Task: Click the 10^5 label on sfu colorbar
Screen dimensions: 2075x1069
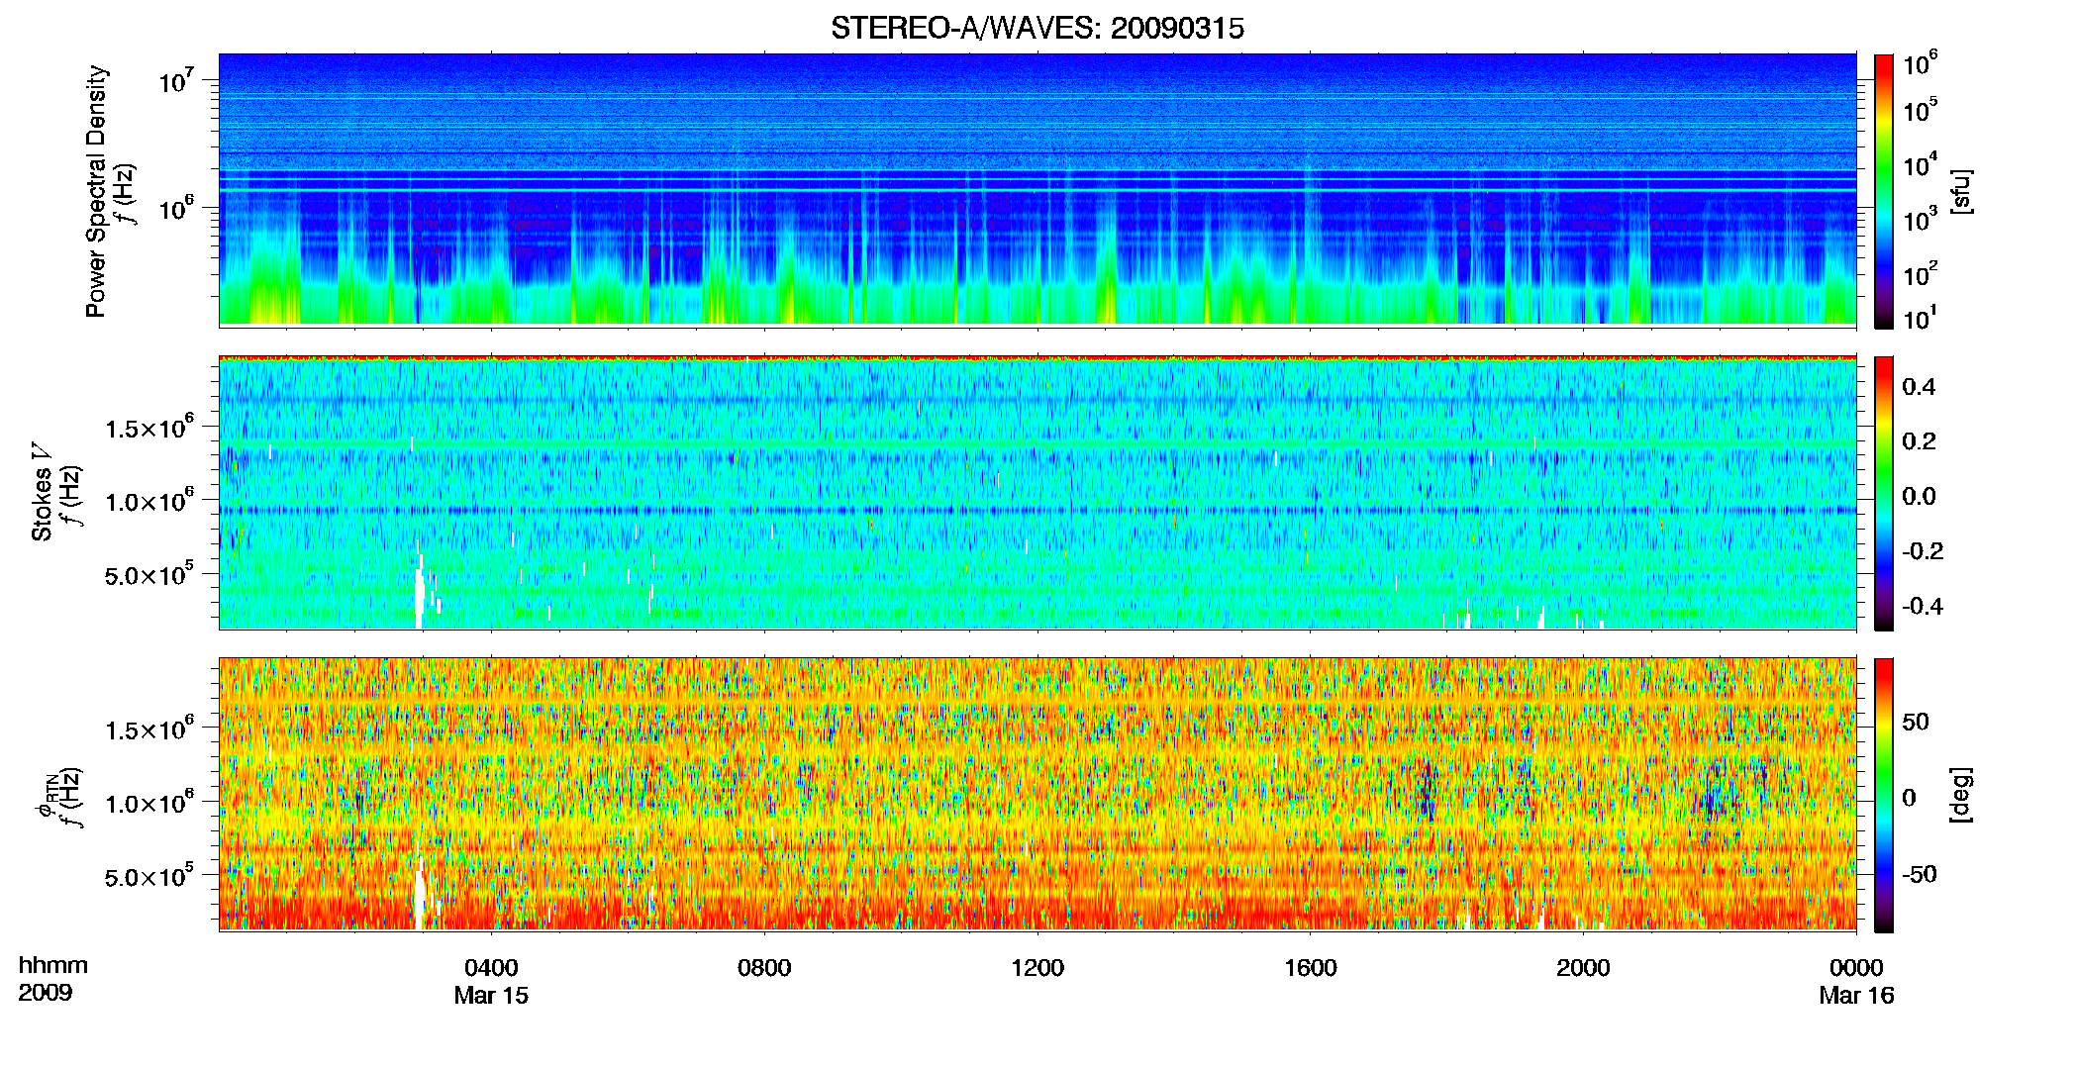Action: [x=1921, y=110]
